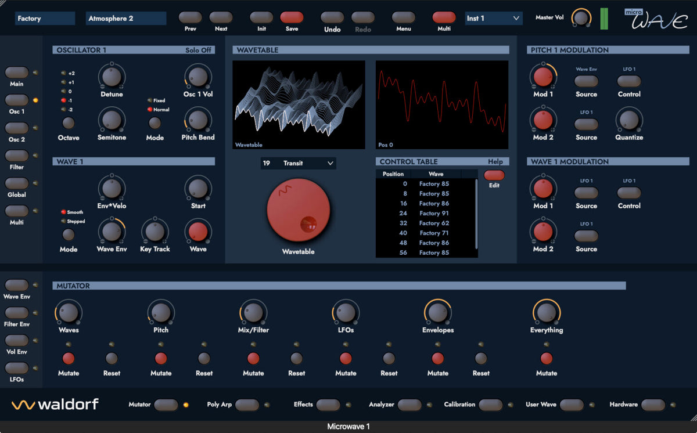This screenshot has height=433, width=697.
Task: Click the Pitch Bend knob
Action: 198,120
